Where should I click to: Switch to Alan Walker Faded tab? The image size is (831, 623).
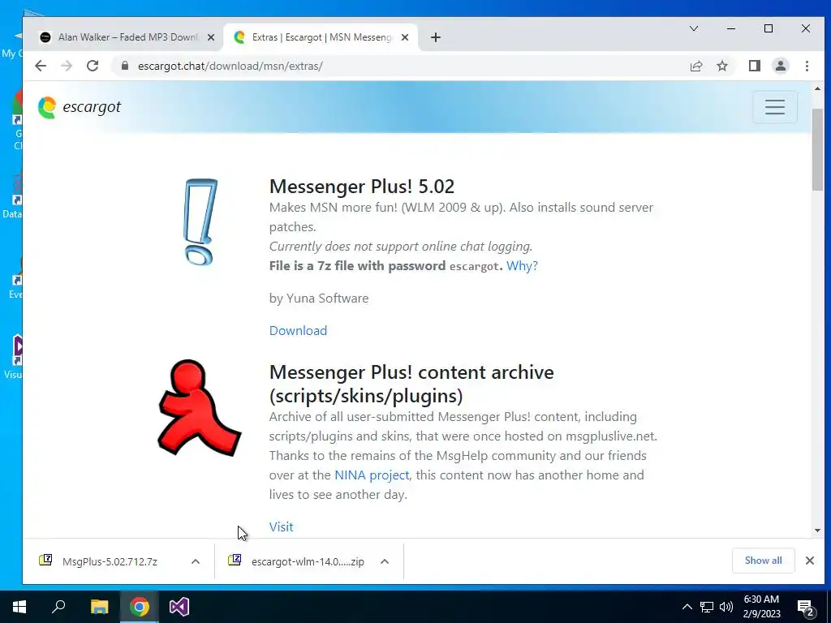(x=127, y=37)
